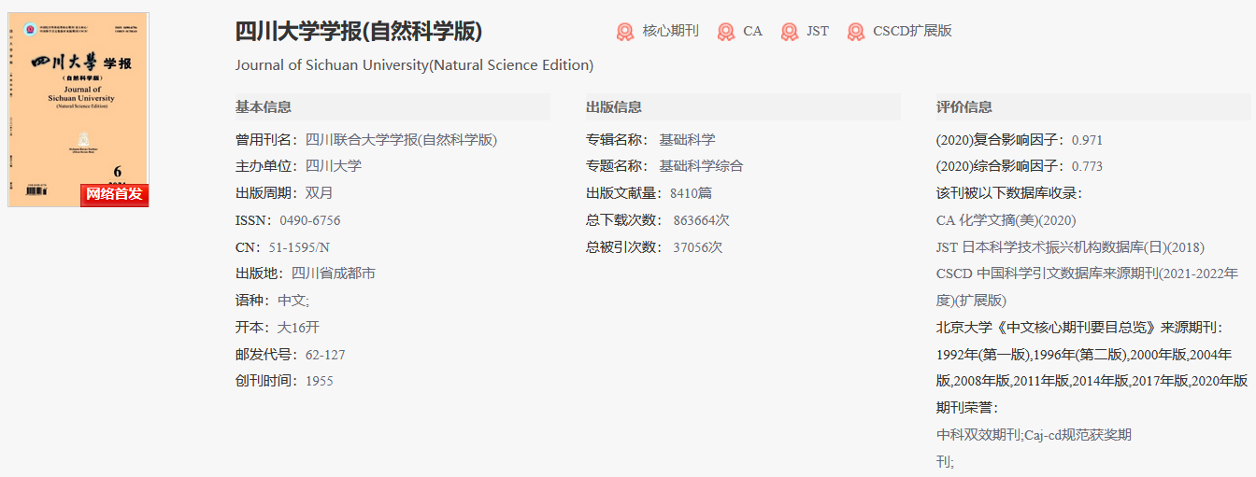Select the 语种 value 中文
Image resolution: width=1256 pixels, height=477 pixels.
point(293,301)
